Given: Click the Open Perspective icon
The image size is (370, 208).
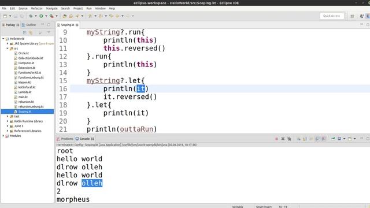Looking at the screenshot, I should coord(352,16).
